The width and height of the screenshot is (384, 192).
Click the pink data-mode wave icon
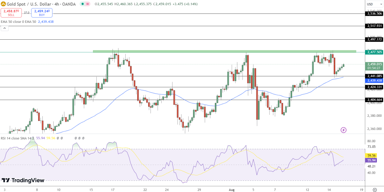click(88, 4)
